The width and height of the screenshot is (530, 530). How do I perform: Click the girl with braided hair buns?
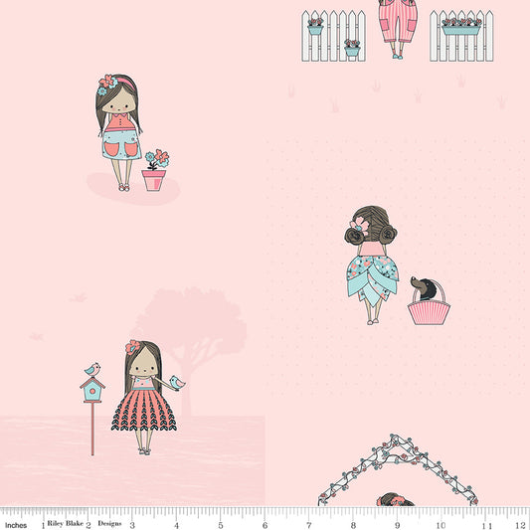click(371, 265)
